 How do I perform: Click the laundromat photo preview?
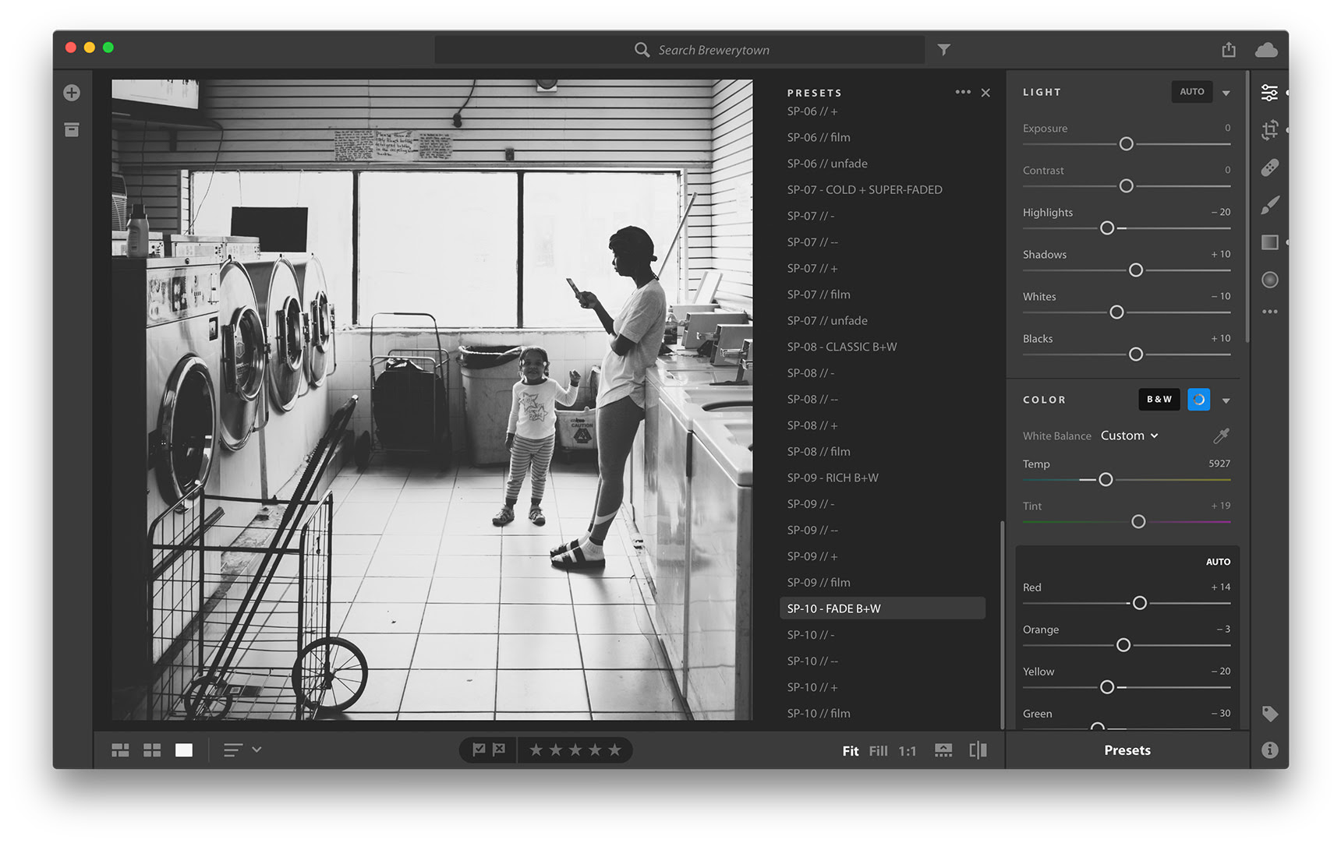coord(432,400)
